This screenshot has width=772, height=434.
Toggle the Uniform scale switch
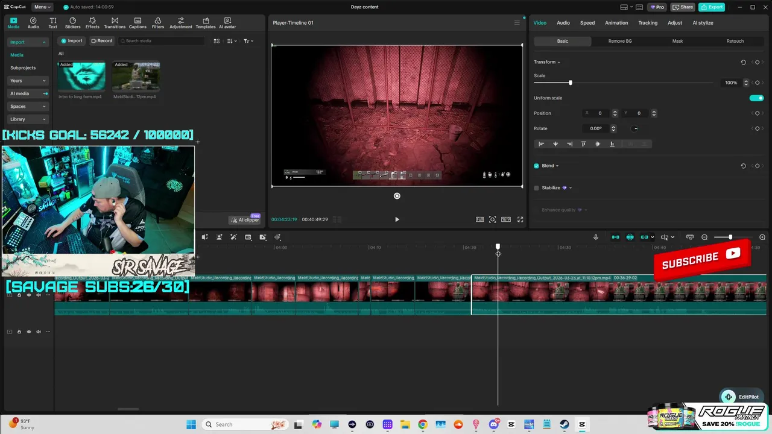click(756, 98)
